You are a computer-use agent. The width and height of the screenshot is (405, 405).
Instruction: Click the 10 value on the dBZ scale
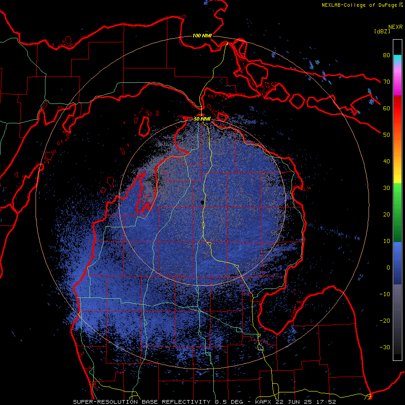click(387, 241)
